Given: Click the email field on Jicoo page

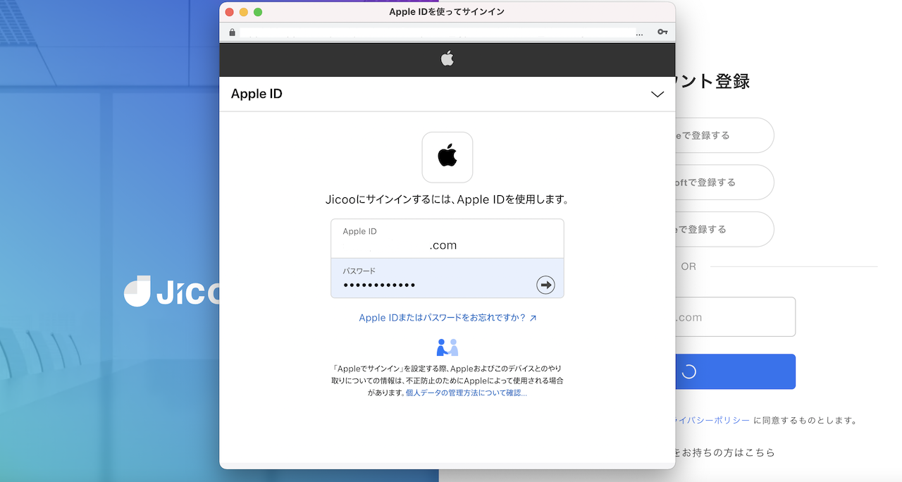Looking at the screenshot, I should pos(735,317).
